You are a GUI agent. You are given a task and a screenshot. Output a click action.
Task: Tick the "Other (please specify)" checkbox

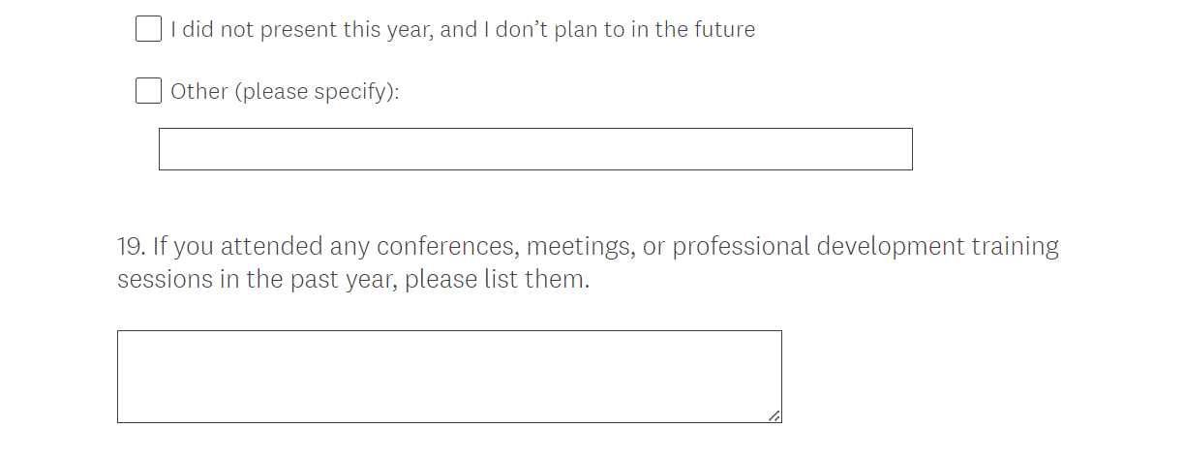[x=148, y=91]
